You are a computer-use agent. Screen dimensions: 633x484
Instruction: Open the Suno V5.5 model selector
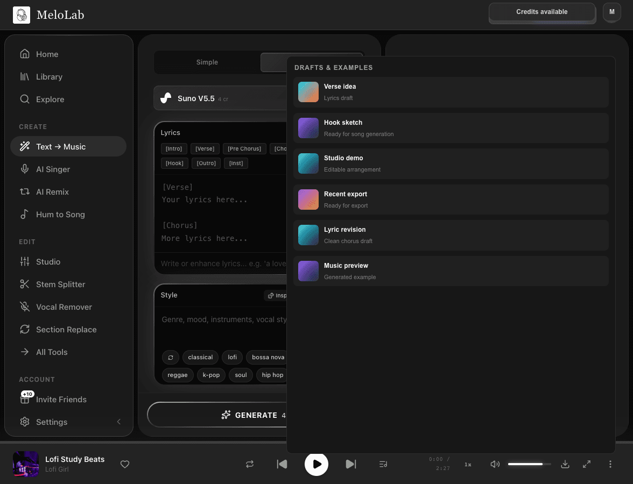[x=220, y=98]
